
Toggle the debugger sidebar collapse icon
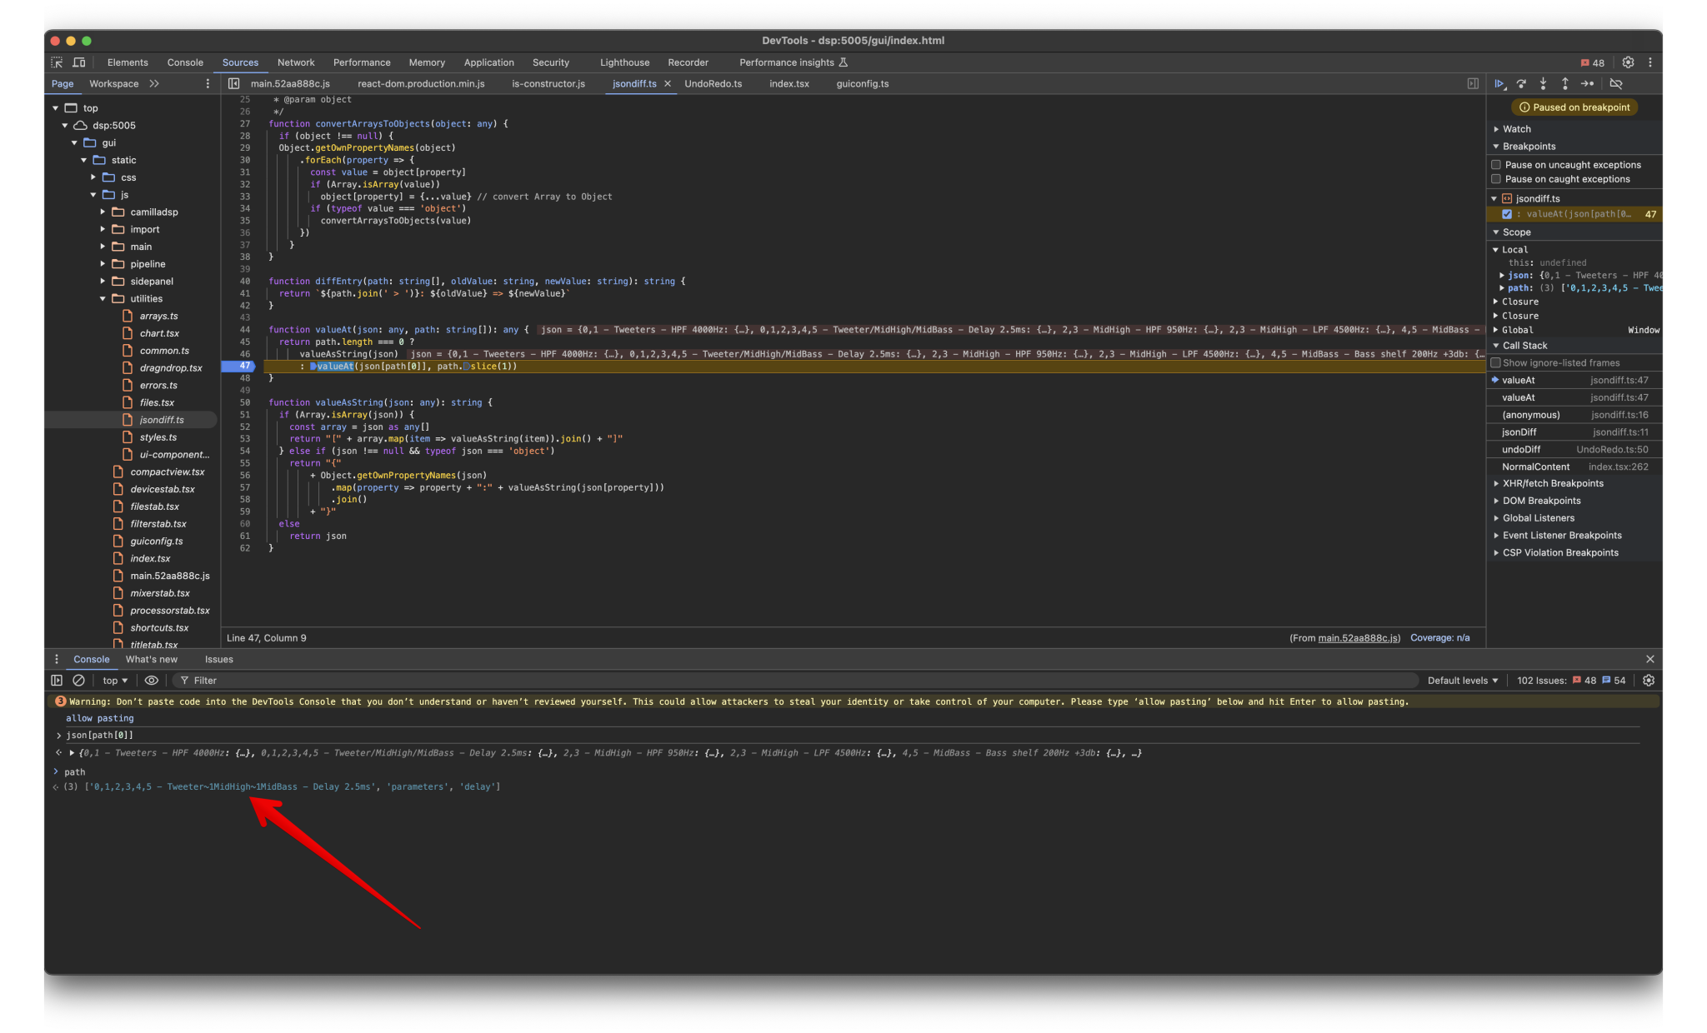[1473, 83]
